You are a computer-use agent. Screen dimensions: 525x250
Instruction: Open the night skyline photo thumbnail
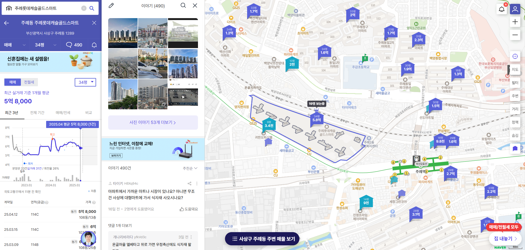(123, 33)
